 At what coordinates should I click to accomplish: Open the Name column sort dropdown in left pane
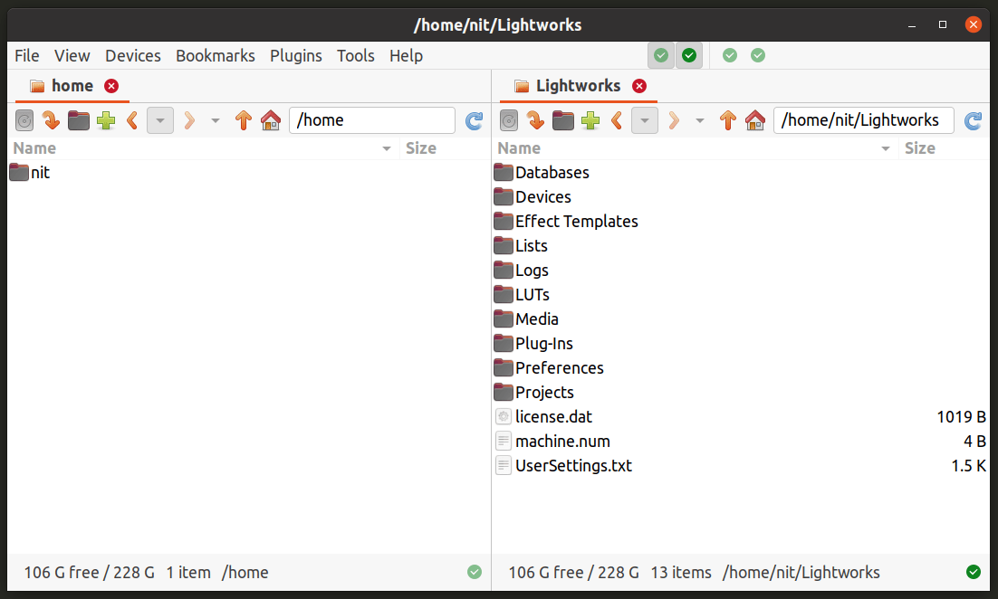point(386,147)
